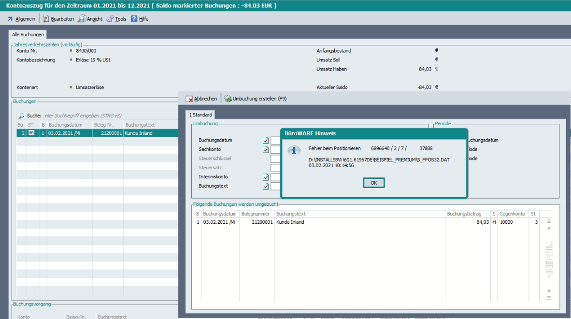Select the 1 Standard tab

point(200,115)
